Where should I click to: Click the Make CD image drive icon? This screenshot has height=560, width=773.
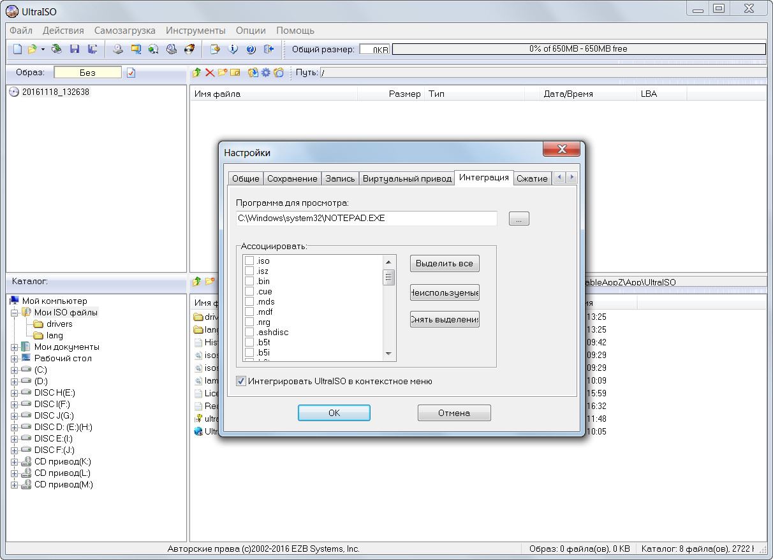118,49
